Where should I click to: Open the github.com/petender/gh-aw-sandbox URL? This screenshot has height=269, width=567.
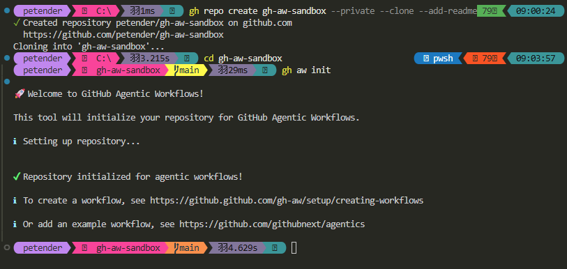123,35
